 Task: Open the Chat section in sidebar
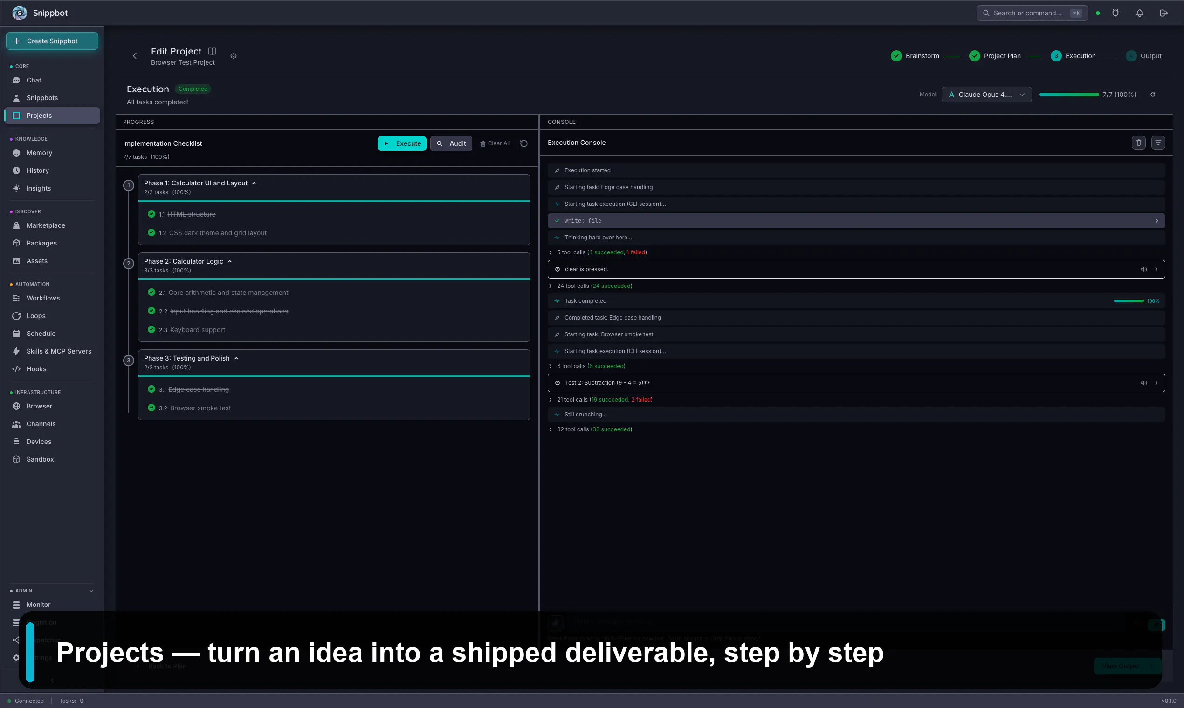(52, 80)
